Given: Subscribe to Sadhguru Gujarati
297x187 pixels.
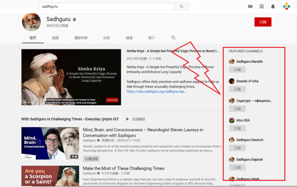Looking at the screenshot, I should pyautogui.click(x=237, y=167).
